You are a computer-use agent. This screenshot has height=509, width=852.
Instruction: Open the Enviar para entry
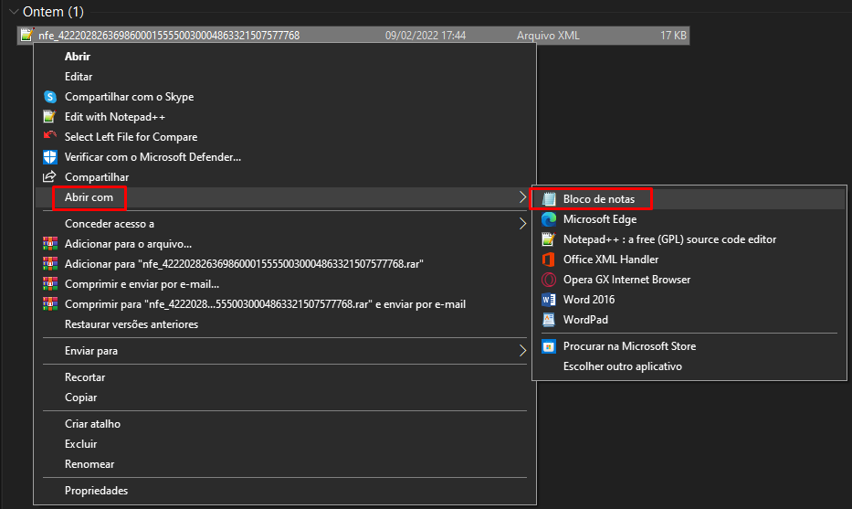coord(91,351)
